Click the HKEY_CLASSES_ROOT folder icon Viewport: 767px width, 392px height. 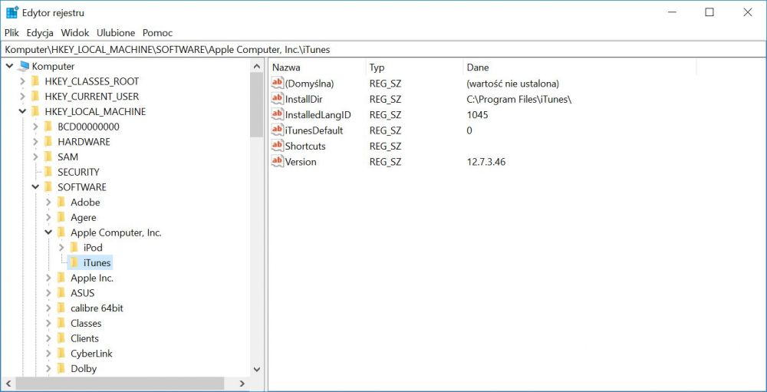pos(35,81)
